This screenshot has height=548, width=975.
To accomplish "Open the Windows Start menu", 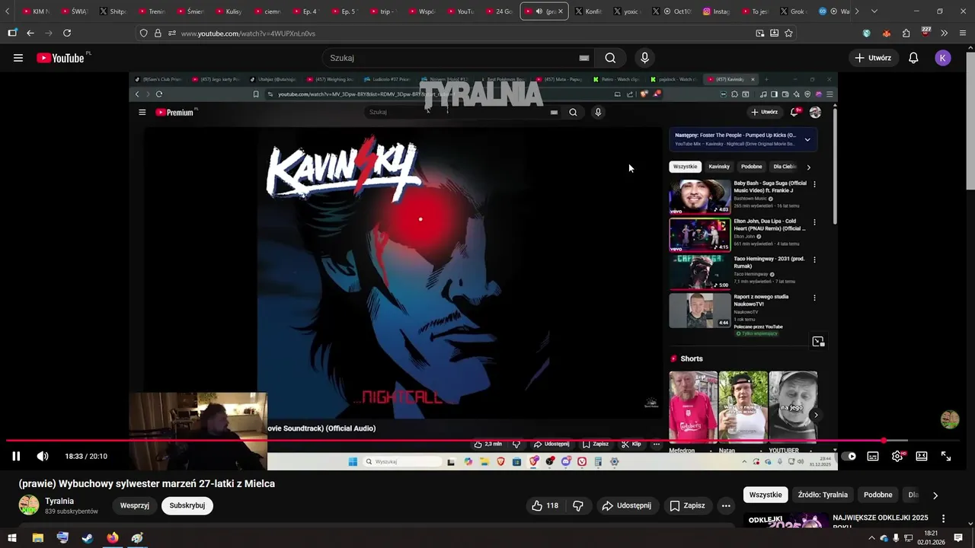I will pos(13,538).
